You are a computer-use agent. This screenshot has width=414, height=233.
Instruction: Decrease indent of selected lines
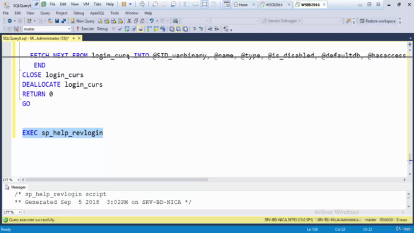pyautogui.click(x=210, y=29)
